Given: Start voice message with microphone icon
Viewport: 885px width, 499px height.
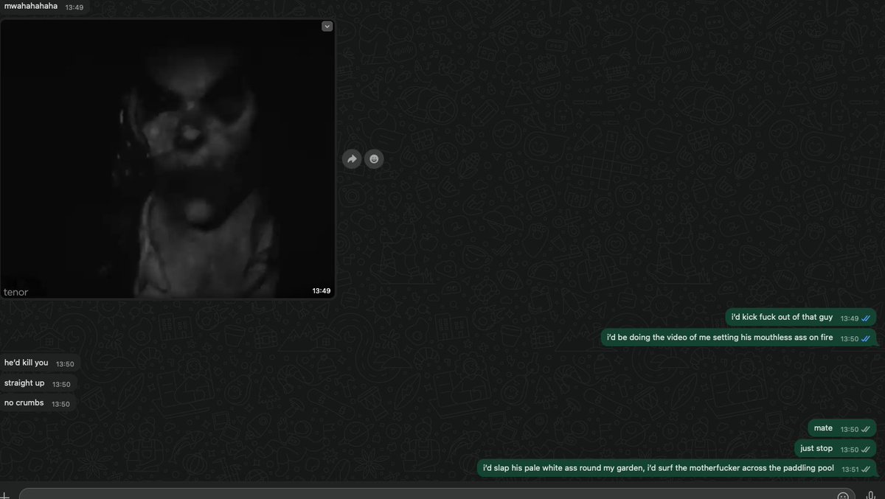Looking at the screenshot, I should pyautogui.click(x=870, y=495).
